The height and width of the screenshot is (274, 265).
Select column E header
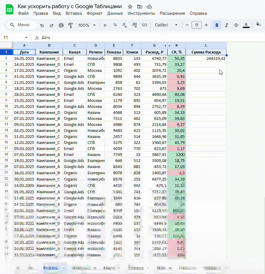114,45
